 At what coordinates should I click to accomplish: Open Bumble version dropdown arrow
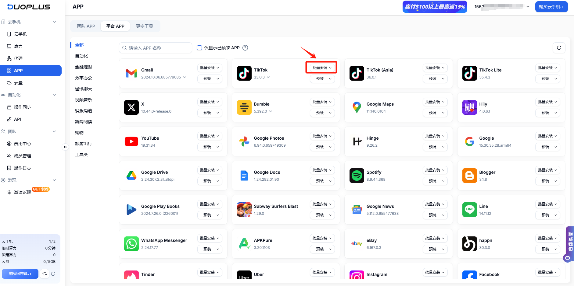tap(271, 111)
